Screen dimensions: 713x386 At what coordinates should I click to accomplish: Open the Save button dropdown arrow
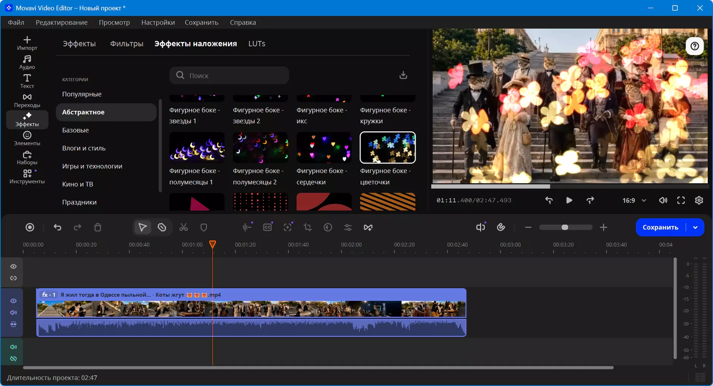click(x=695, y=227)
